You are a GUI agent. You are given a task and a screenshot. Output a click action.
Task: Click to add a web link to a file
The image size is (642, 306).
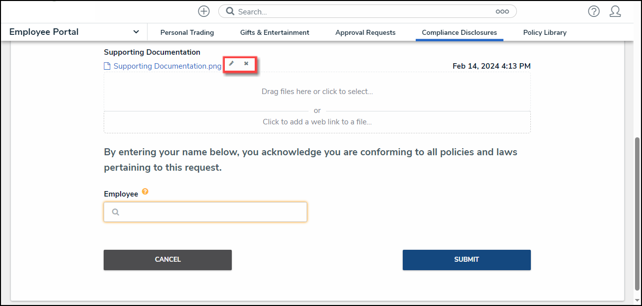317,122
